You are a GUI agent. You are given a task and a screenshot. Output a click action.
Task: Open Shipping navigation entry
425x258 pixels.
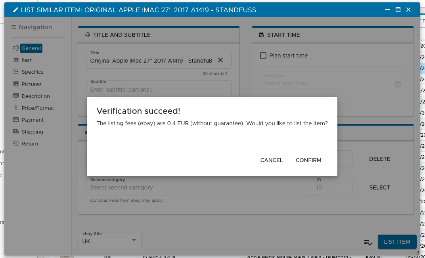32,132
